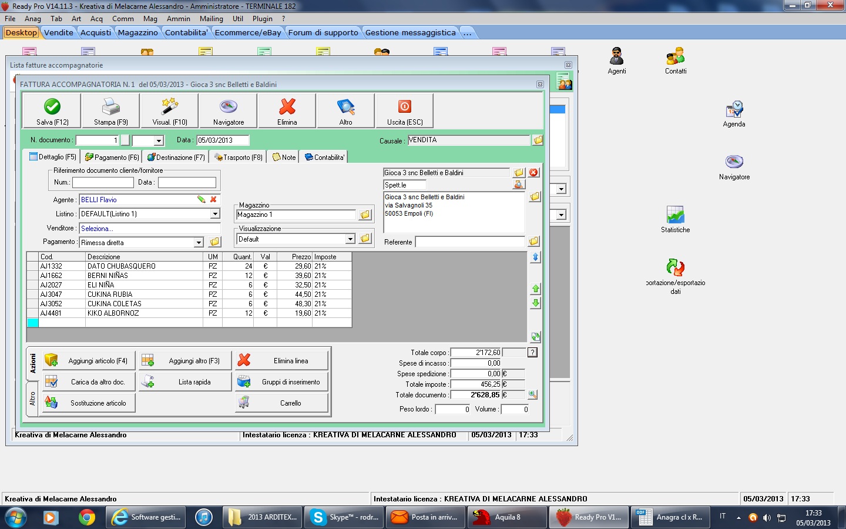Open the Comm menu
Viewport: 846px width, 529px height.
[123, 19]
